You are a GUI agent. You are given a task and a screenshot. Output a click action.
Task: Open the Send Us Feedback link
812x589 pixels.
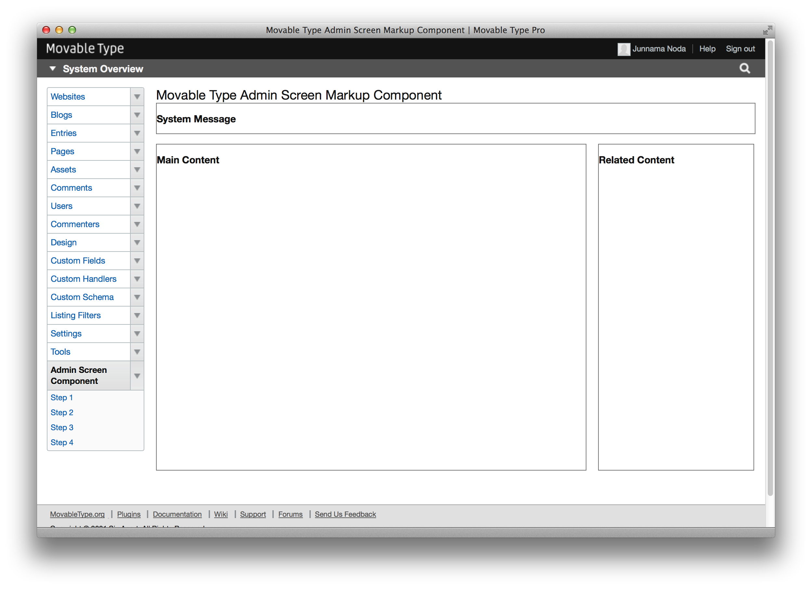pyautogui.click(x=346, y=515)
